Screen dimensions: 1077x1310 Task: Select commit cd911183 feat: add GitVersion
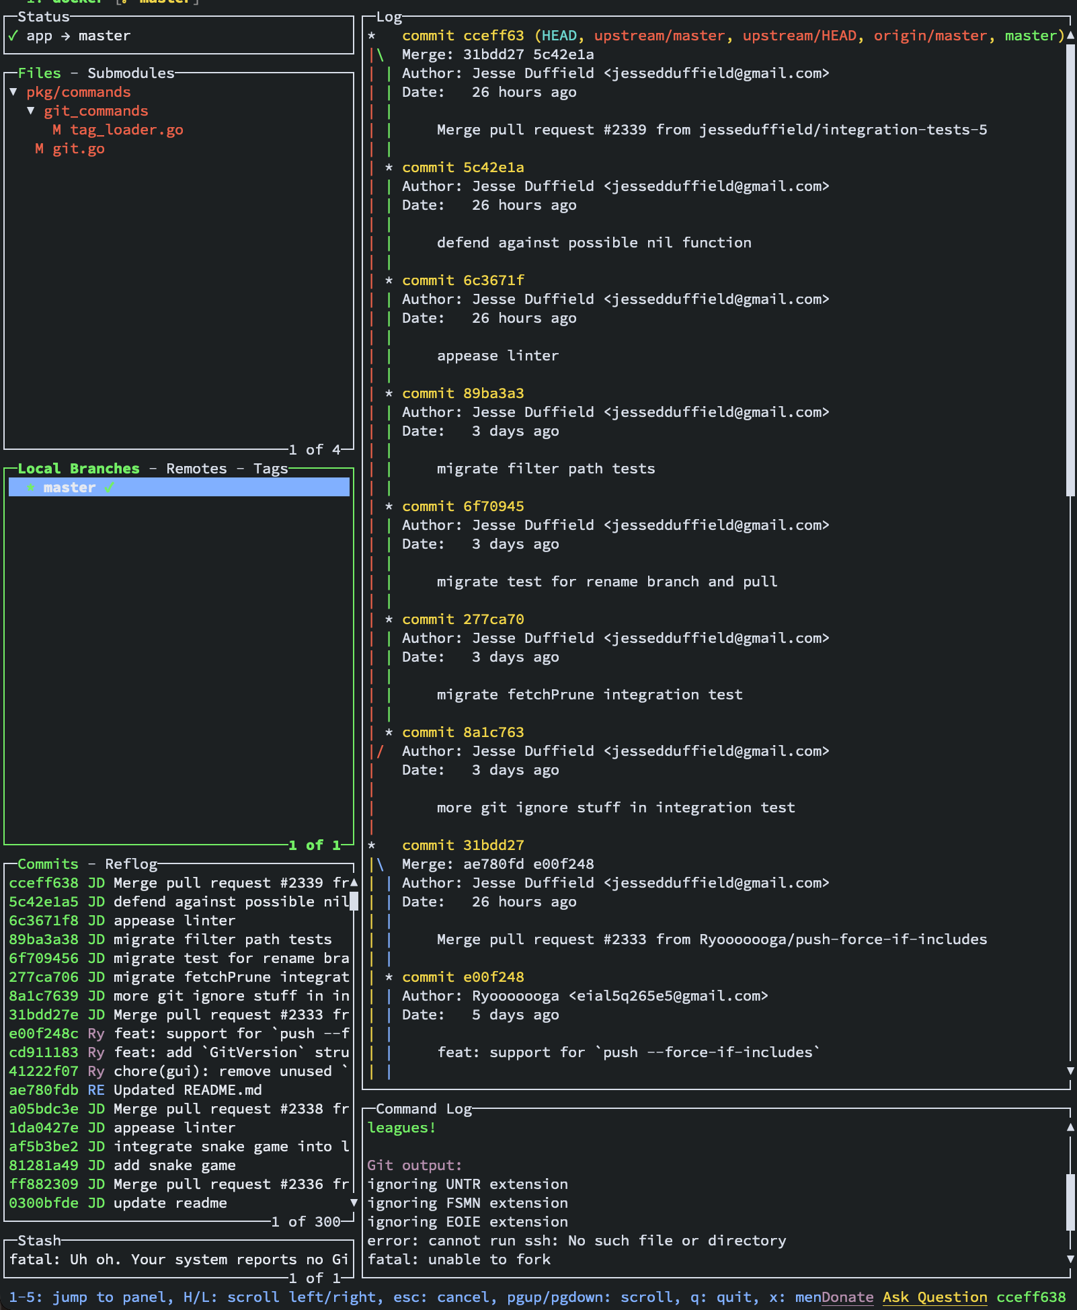[x=179, y=1052]
